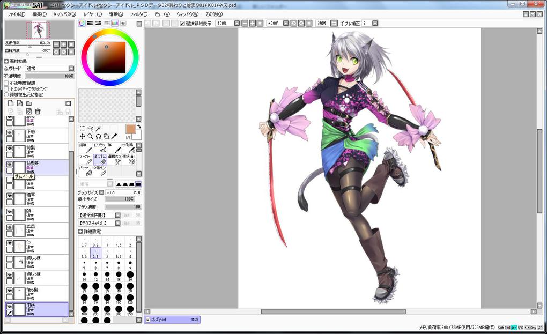
Task: Expand the 詳細設定 section
Action: click(x=80, y=232)
